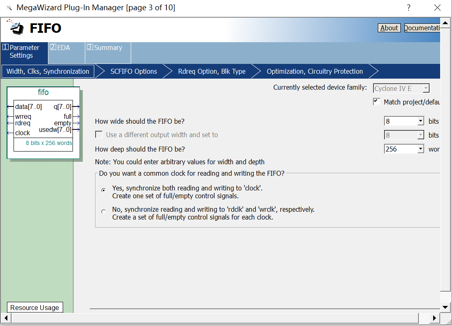This screenshot has width=452, height=326.
Task: Click the usedw[7..0] port label
Action: click(55, 129)
